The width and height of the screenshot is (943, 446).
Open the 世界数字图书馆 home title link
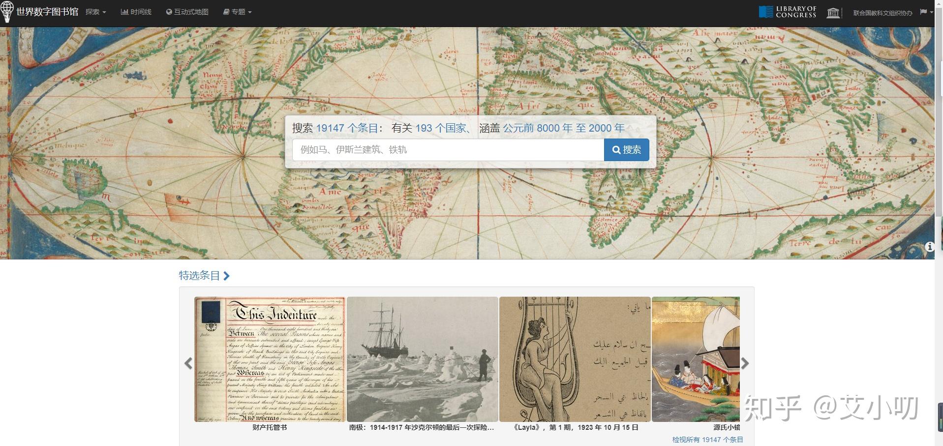47,11
